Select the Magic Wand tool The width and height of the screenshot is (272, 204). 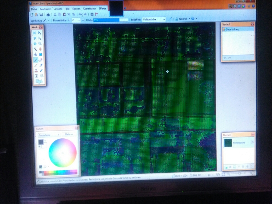click(x=35, y=49)
